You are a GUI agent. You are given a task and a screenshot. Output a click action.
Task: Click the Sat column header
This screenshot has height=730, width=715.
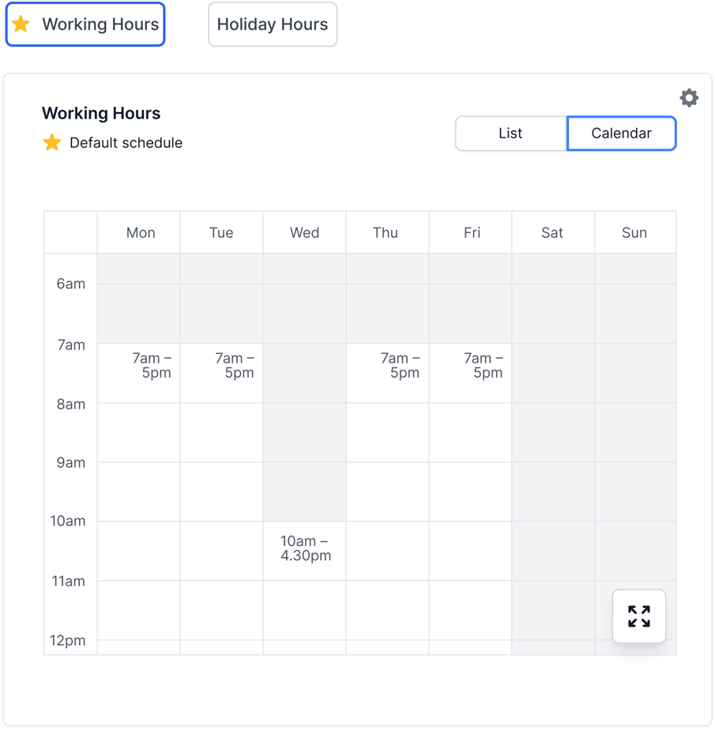coord(552,233)
